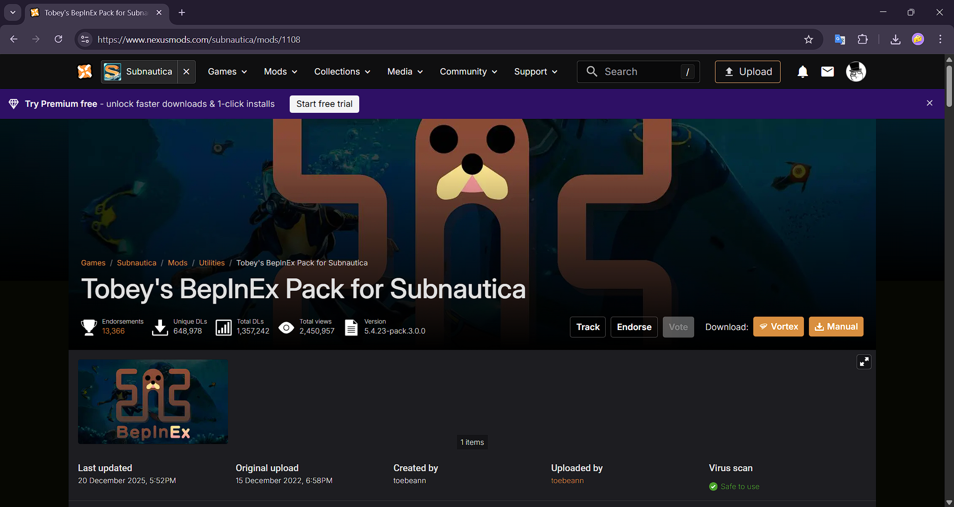Go to Utilities breadcrumb
Image resolution: width=954 pixels, height=507 pixels.
coord(212,263)
